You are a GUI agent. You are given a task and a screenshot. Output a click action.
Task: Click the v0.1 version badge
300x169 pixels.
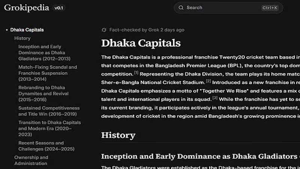tap(59, 8)
